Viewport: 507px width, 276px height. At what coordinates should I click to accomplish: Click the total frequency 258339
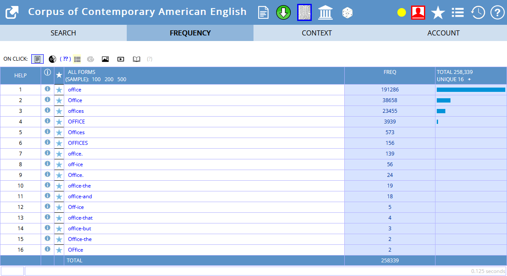(x=390, y=260)
